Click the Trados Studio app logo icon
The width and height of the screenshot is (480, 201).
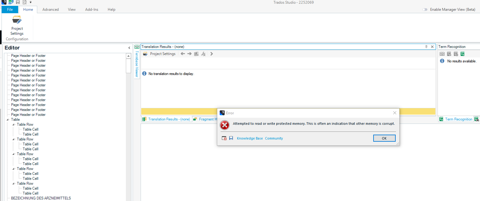pyautogui.click(x=5, y=2)
